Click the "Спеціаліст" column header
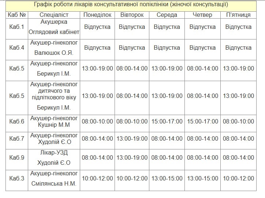 (x=54, y=15)
